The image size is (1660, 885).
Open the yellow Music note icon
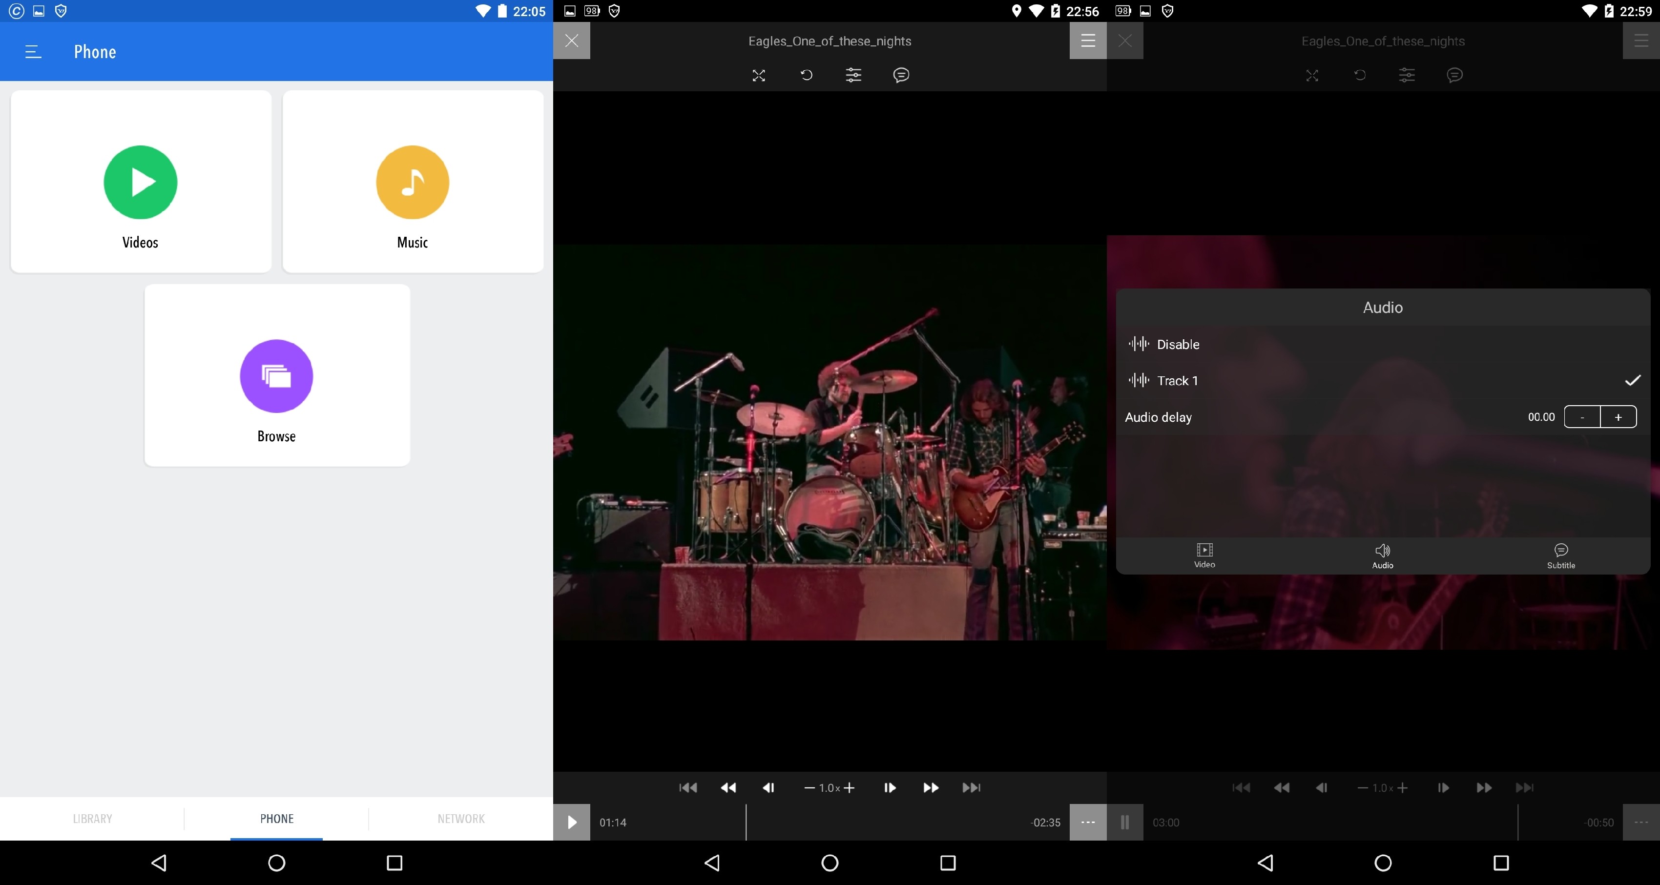tap(413, 182)
